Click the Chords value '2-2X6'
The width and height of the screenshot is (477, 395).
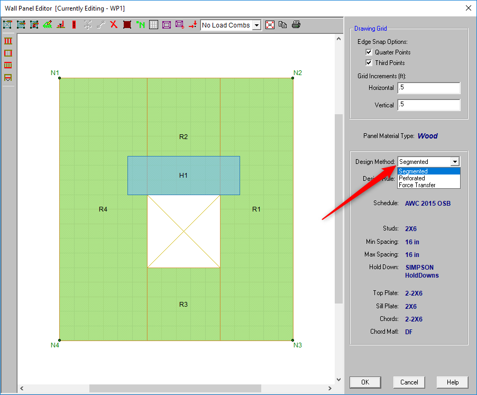414,319
